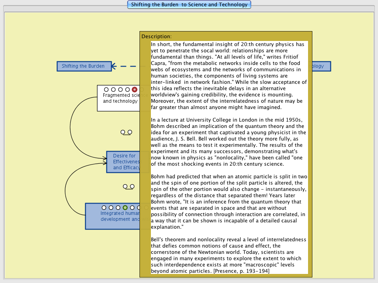Select the second circle in Integrated human development node
Viewport: 378px width, 283px height.
111,207
